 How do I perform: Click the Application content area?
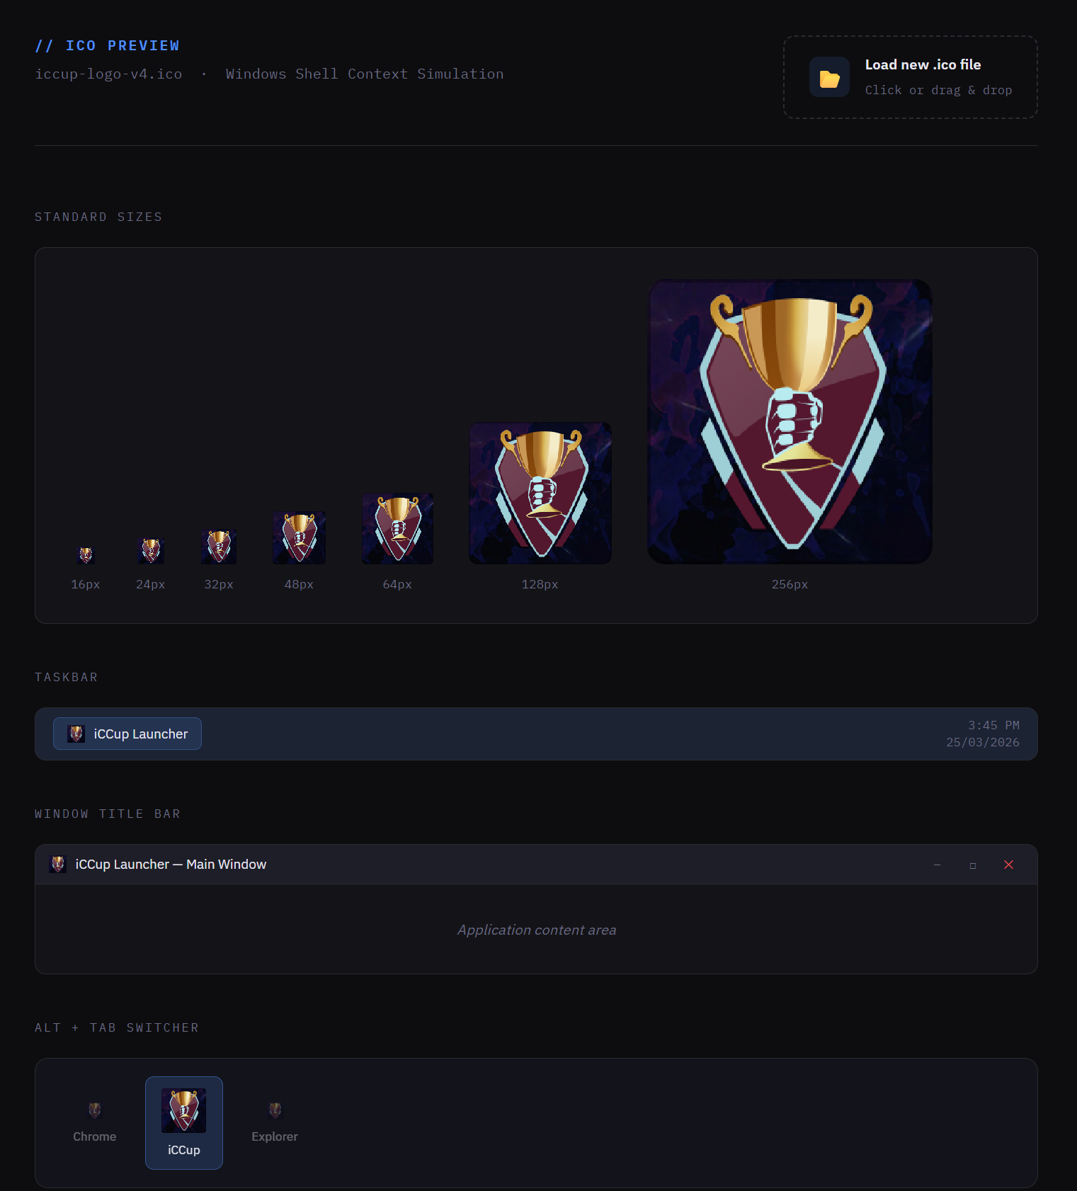[x=536, y=929]
